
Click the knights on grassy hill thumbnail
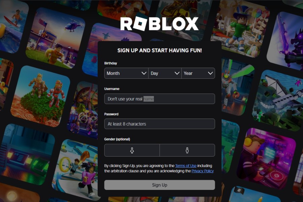coord(40,96)
